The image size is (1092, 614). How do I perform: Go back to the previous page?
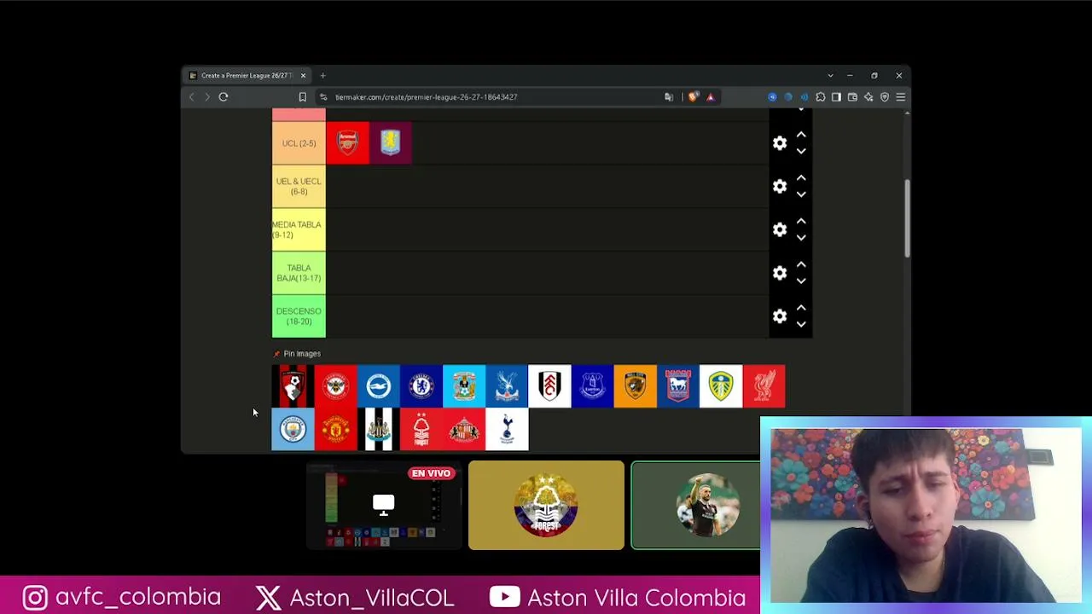click(192, 97)
